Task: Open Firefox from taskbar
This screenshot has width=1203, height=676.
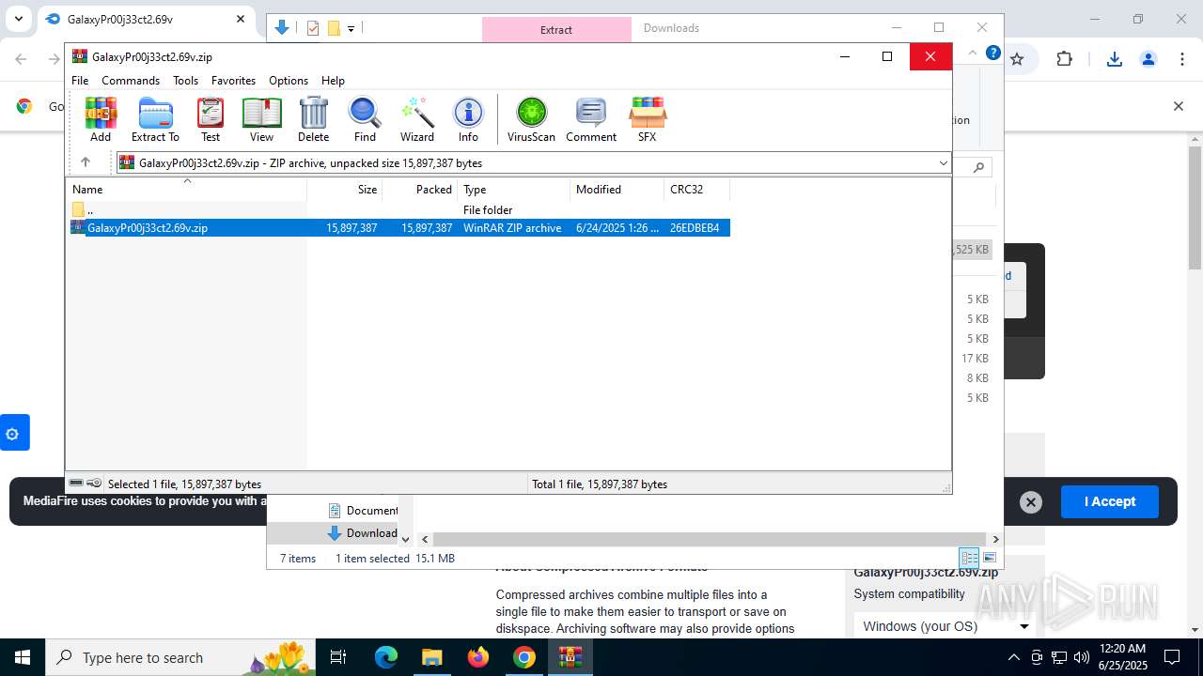Action: point(478,657)
